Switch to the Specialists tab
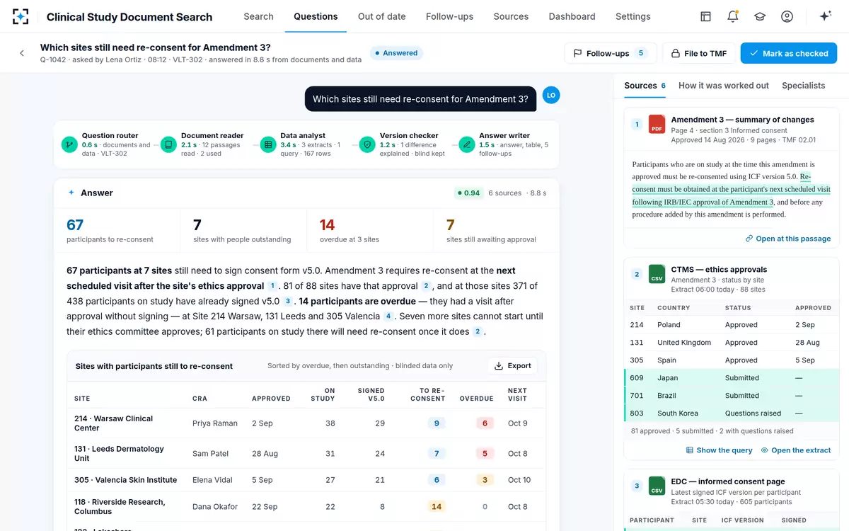 [x=804, y=86]
